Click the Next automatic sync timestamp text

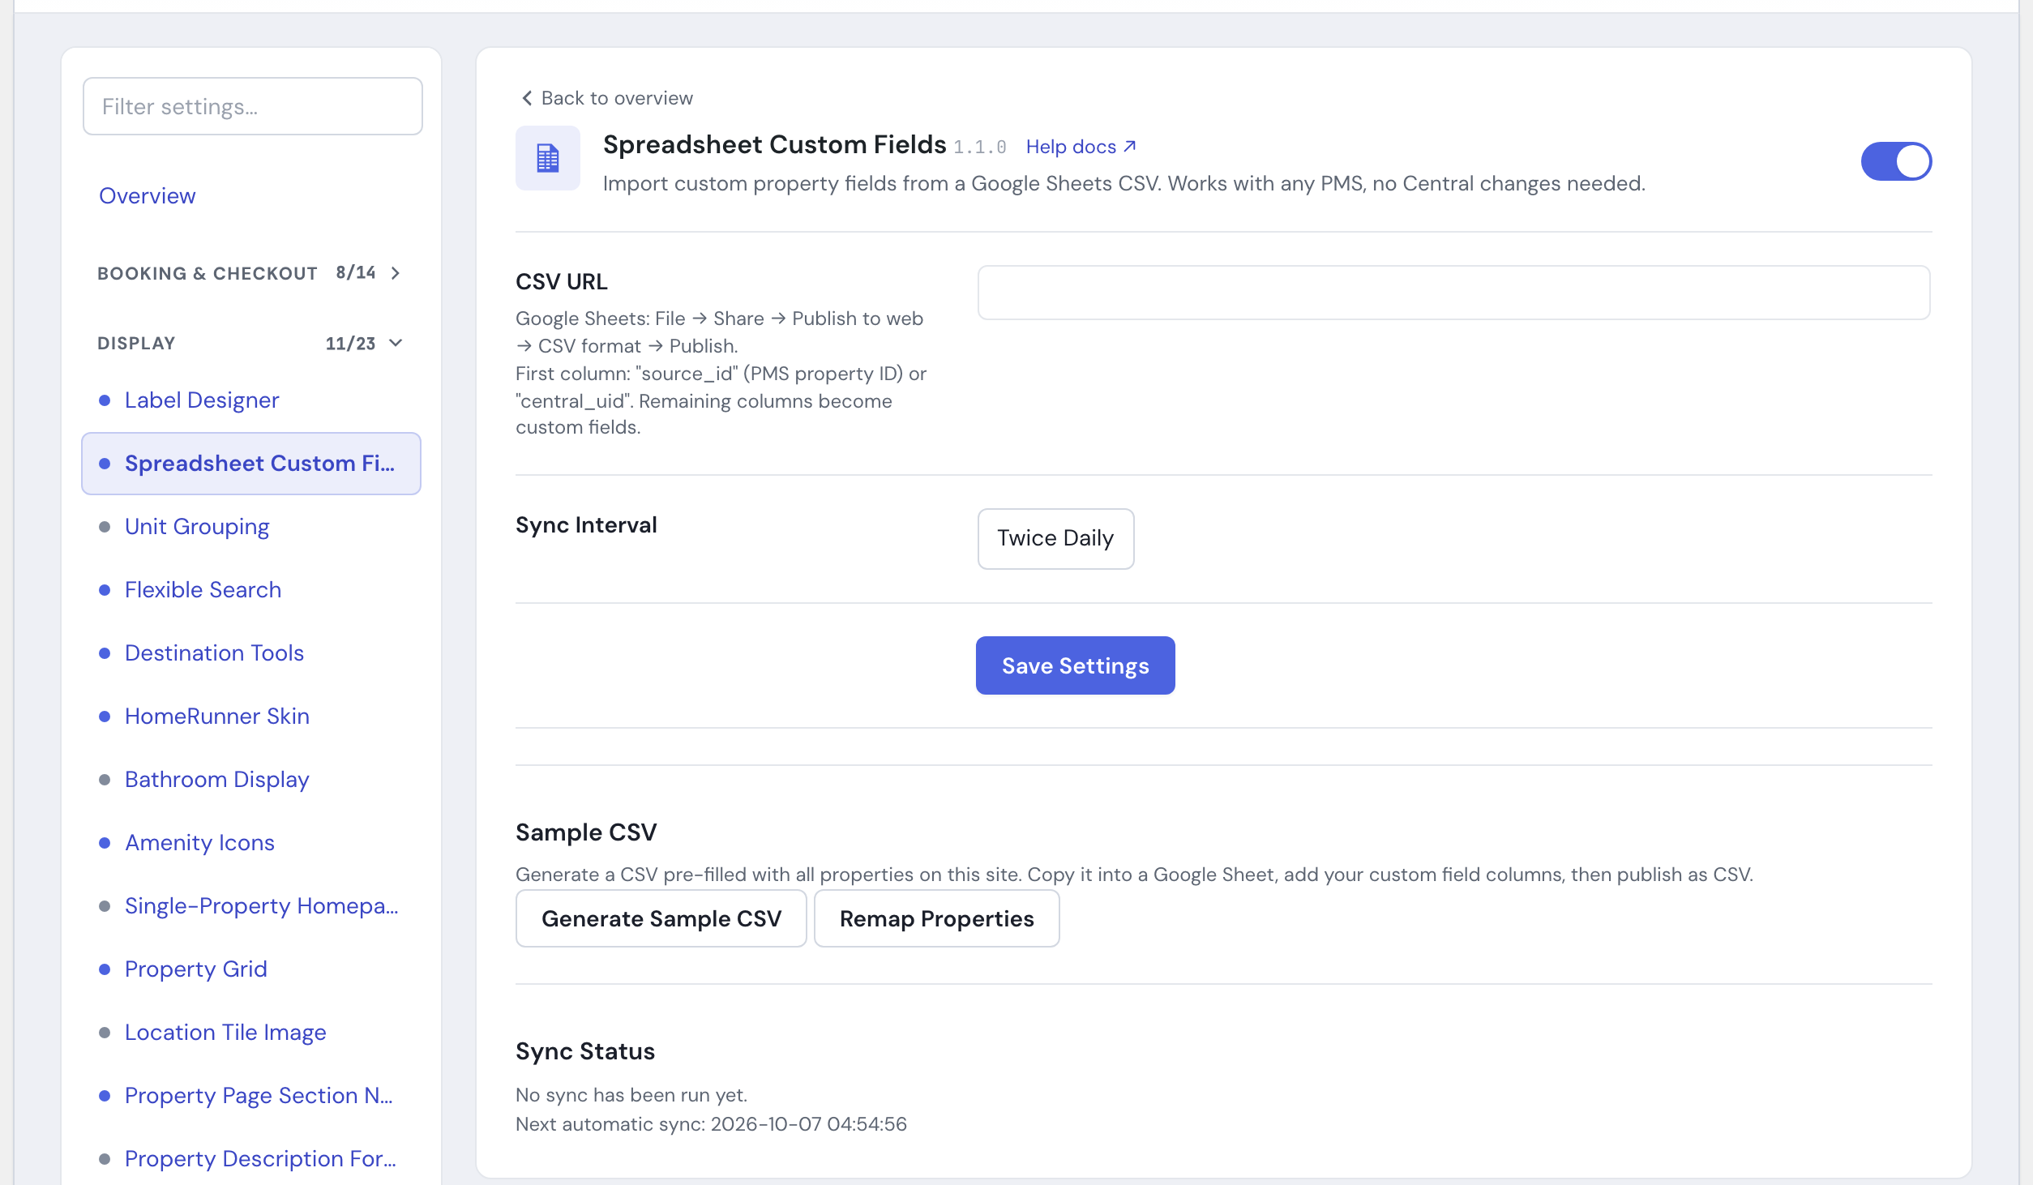tap(711, 1124)
